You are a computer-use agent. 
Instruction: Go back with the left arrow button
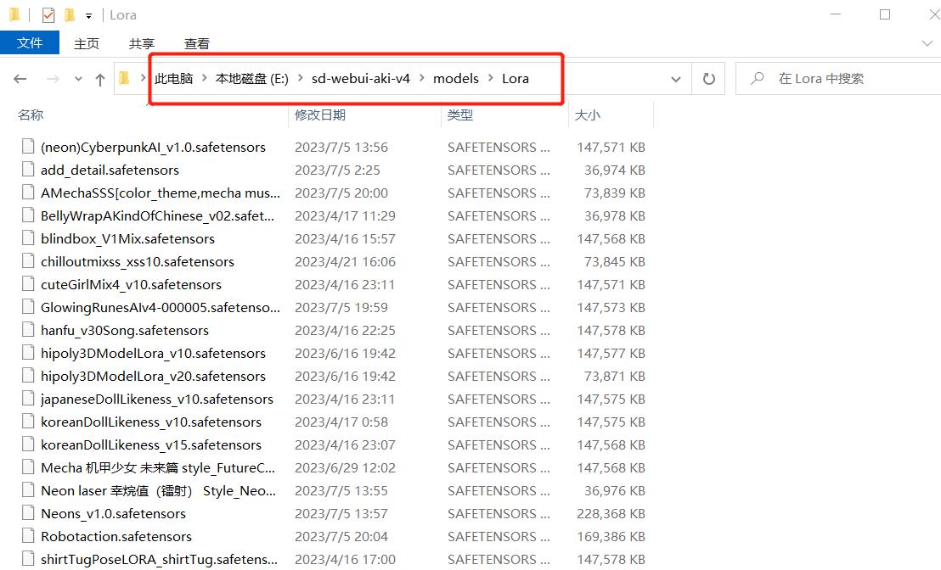[20, 79]
